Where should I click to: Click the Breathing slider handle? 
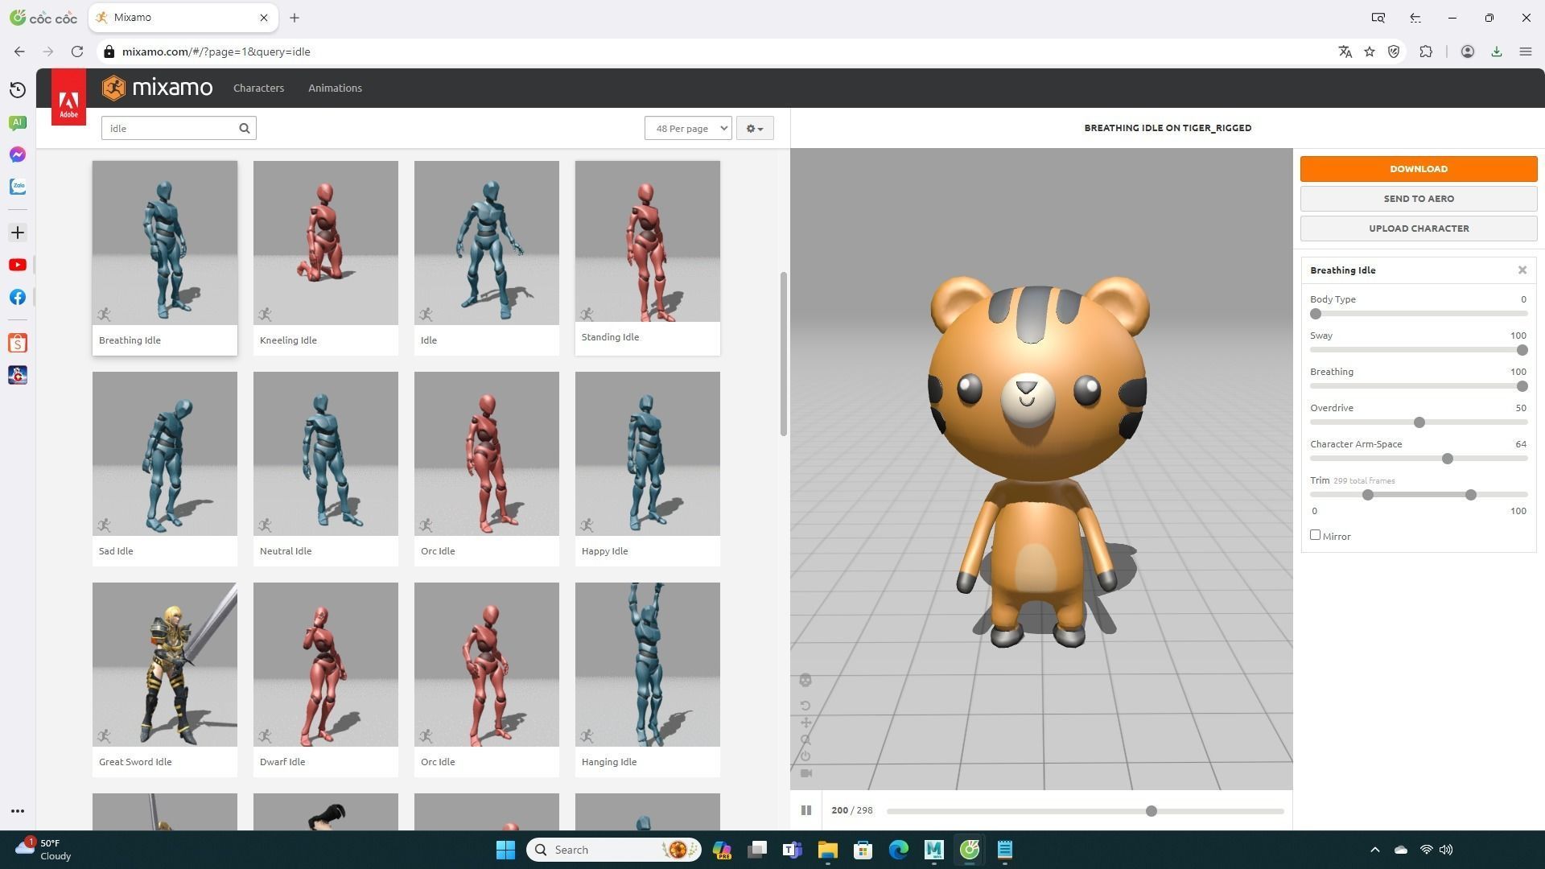coord(1522,386)
